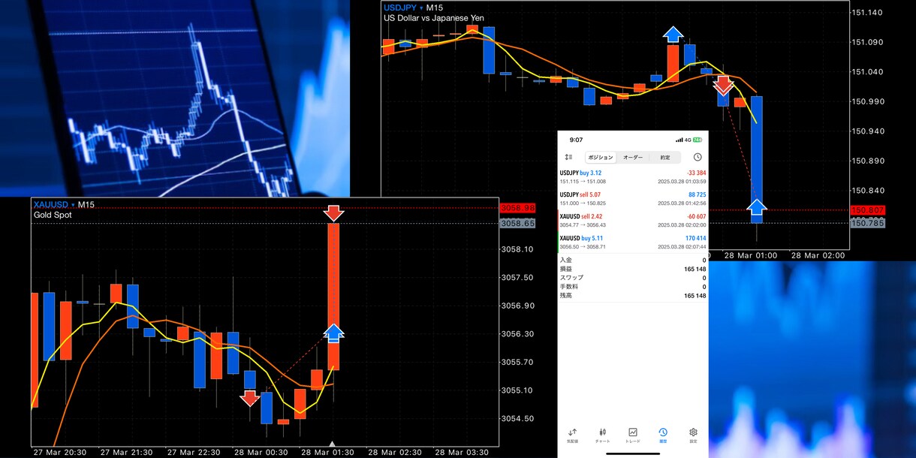The width and height of the screenshot is (916, 458).
Task: Click the USDJPY sell 5.07 history entry
Action: (x=633, y=198)
